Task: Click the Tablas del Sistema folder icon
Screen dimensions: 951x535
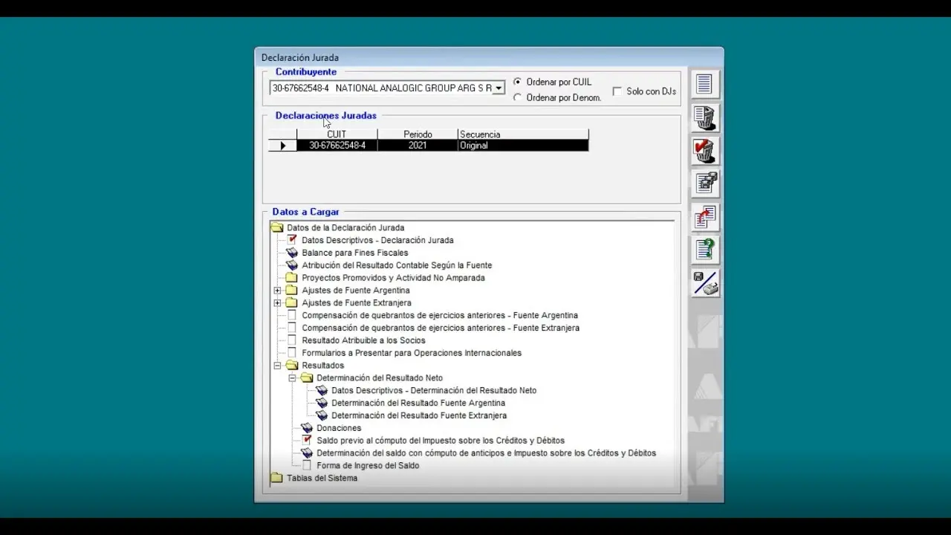Action: point(277,478)
